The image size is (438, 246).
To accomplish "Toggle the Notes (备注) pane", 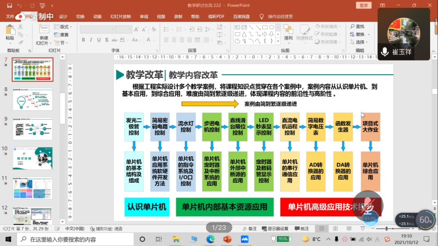I will (250, 229).
